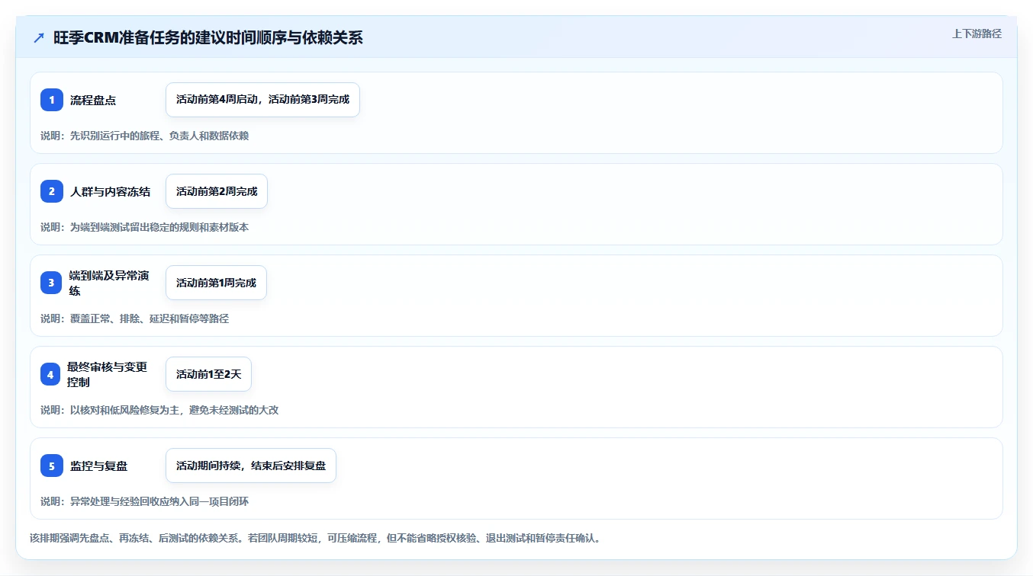Select the 人群与内容冻结 step name
The width and height of the screenshot is (1033, 576).
coord(110,191)
